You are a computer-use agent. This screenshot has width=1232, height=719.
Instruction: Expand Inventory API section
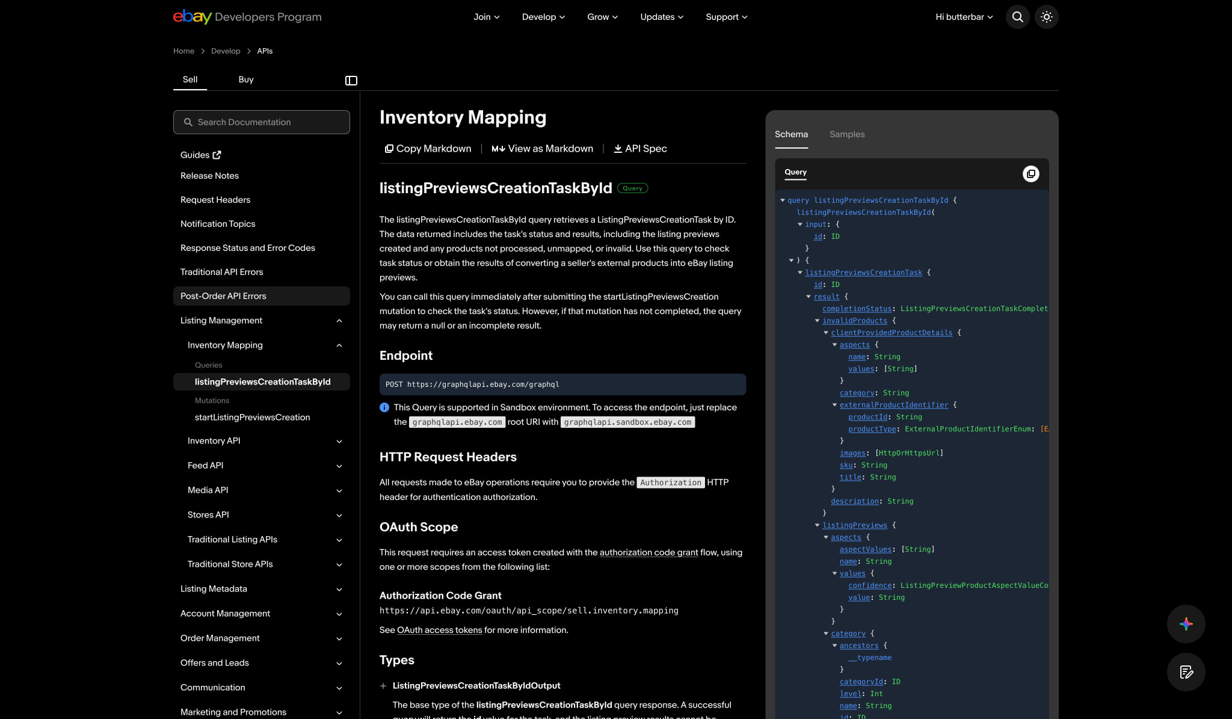coord(339,442)
